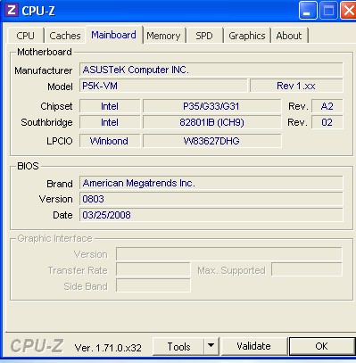356x363 pixels.
Task: Maximize the CPU-Z window
Action: coord(328,11)
